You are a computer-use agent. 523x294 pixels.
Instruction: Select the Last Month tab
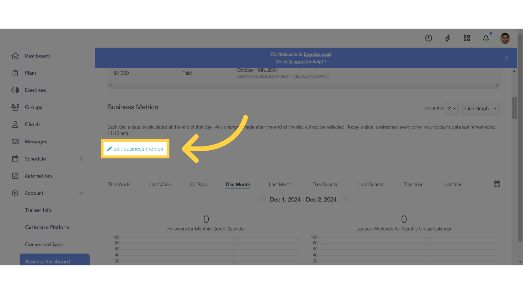[281, 184]
